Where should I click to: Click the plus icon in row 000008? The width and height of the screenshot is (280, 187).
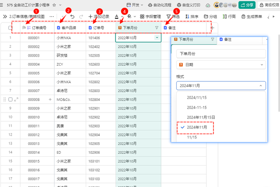50,99
